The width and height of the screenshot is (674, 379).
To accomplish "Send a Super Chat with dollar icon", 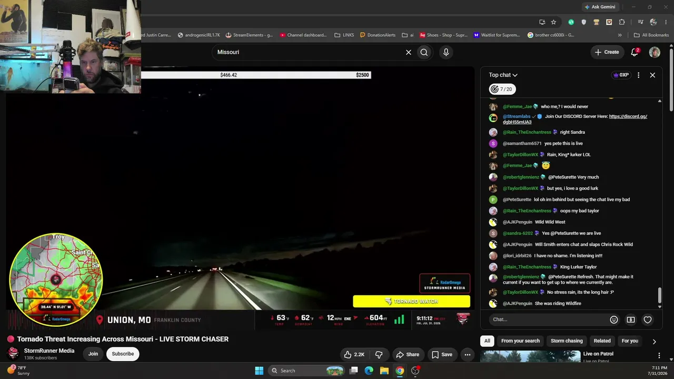I will coord(631,320).
